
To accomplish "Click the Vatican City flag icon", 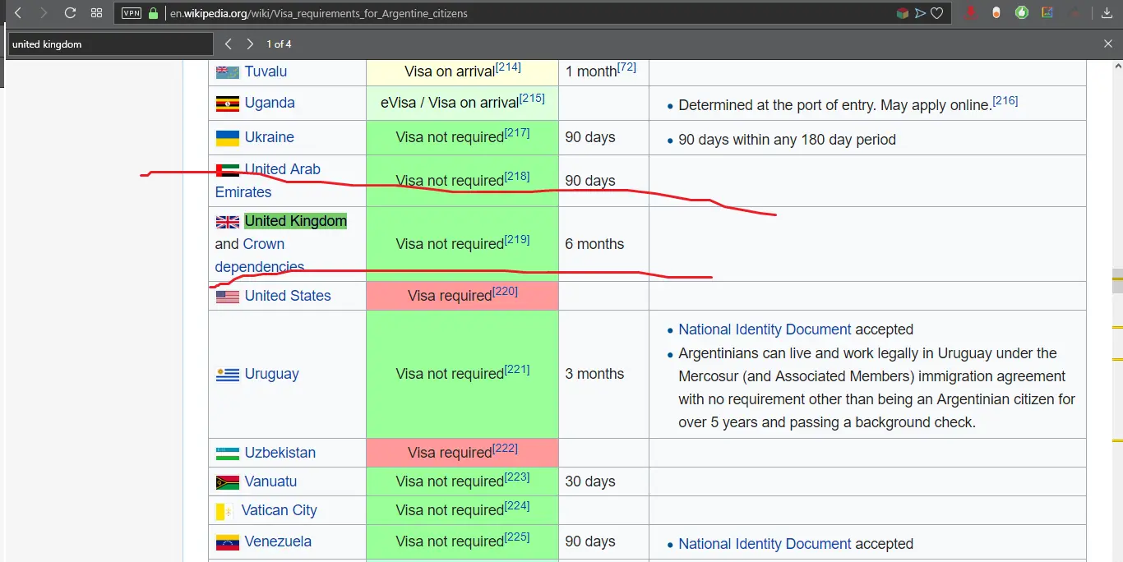I will pyautogui.click(x=224, y=511).
